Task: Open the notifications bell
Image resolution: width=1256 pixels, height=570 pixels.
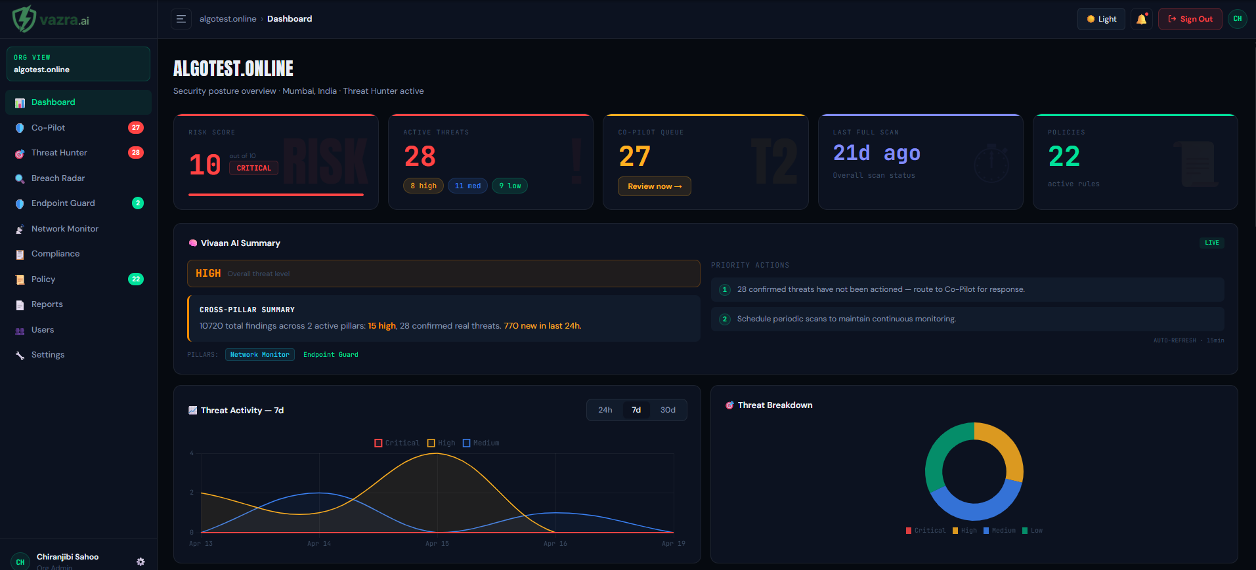Action: coord(1142,19)
